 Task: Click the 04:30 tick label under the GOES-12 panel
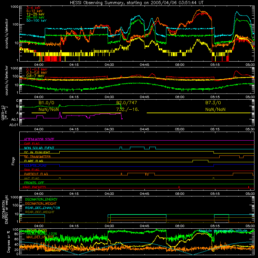point(109,129)
